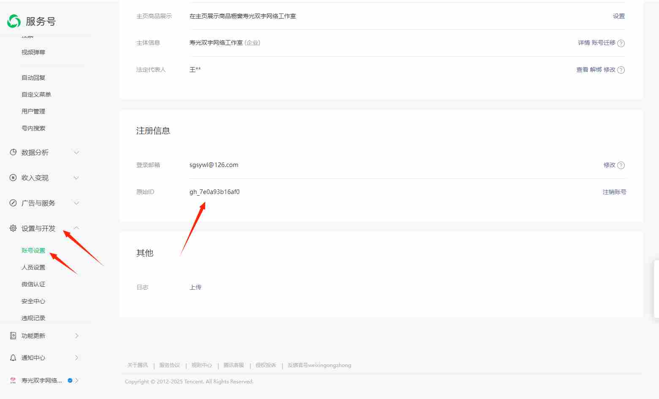Click the (企业) link beside 主体信息
659x399 pixels.
pyautogui.click(x=252, y=43)
